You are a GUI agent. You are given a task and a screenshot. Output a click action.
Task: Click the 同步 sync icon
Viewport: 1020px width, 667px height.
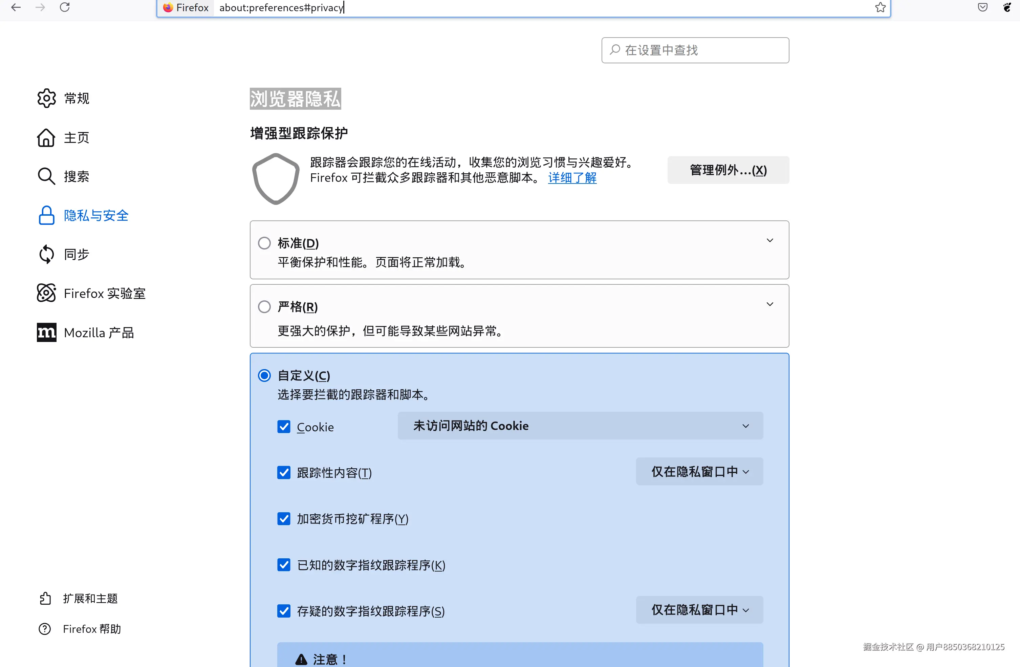click(46, 254)
